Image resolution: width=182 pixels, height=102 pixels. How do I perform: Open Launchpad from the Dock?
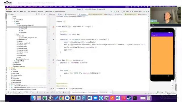[39, 98]
